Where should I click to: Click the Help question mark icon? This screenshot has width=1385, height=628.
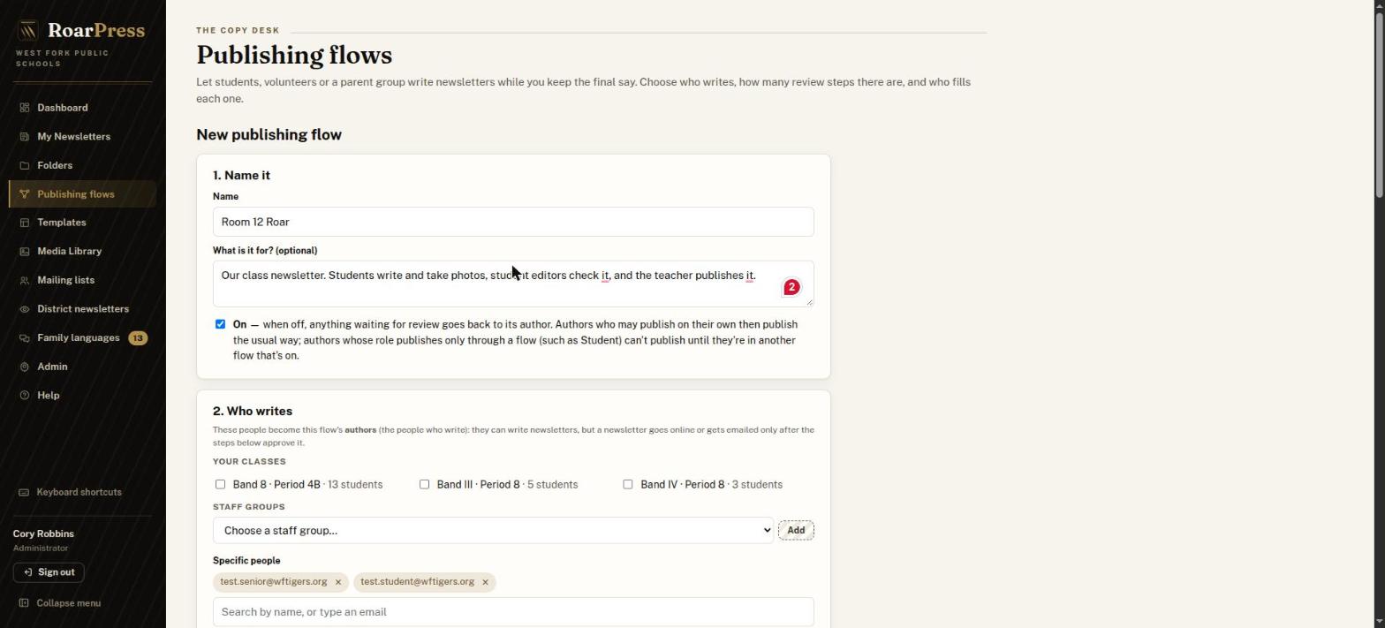click(25, 396)
